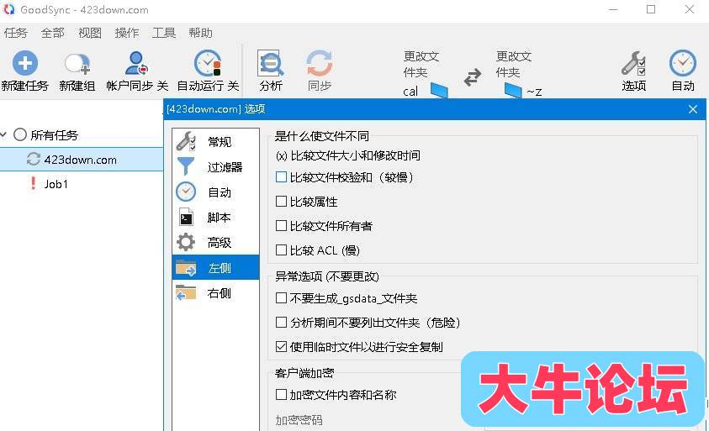
Task: Open the 任务 menu
Action: 16,33
